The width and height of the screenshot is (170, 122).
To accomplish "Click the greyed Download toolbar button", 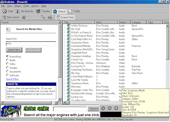I will 29,17.
